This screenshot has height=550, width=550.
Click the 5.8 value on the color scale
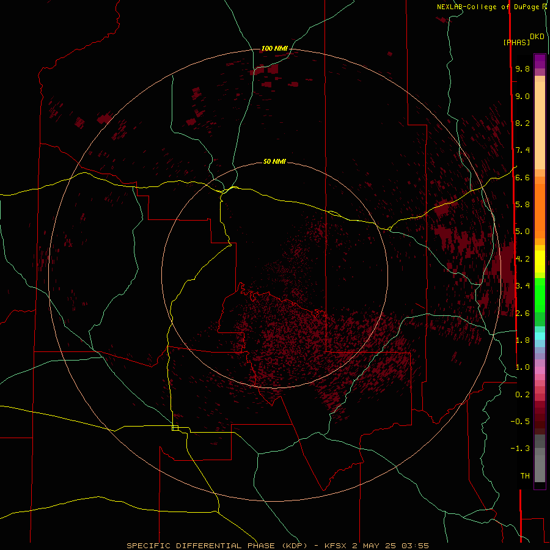(522, 205)
